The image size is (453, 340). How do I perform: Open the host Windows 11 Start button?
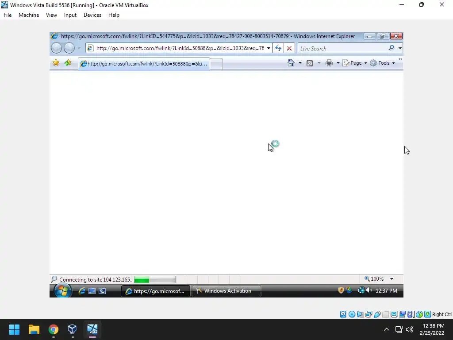tap(14, 329)
